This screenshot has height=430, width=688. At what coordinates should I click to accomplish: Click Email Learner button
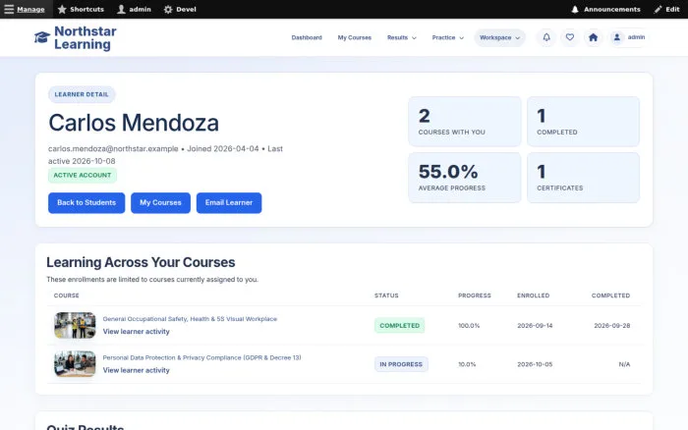click(229, 203)
